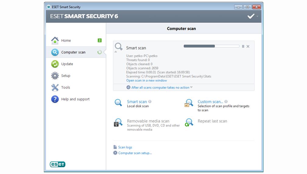Click the Computer scan page heading
Screen dimensions: 307x174
(x=181, y=28)
